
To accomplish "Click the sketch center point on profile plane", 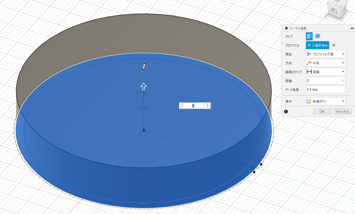I will pos(144,130).
